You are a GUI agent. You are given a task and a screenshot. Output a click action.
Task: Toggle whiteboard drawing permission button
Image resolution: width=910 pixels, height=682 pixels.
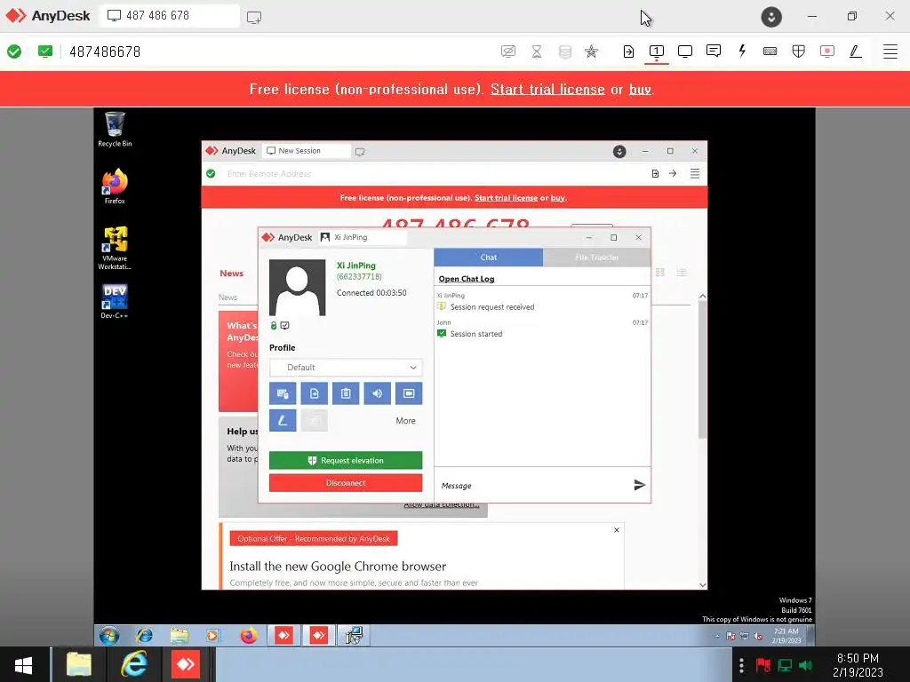[283, 420]
